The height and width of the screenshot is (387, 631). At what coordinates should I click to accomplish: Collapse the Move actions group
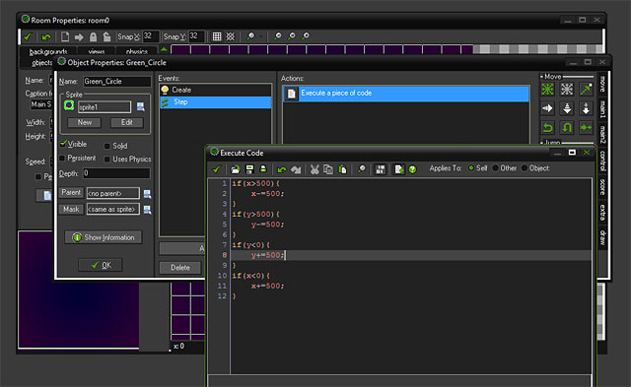point(541,77)
